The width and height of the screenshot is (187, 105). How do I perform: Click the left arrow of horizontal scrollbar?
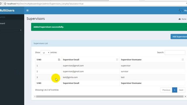click(35, 97)
